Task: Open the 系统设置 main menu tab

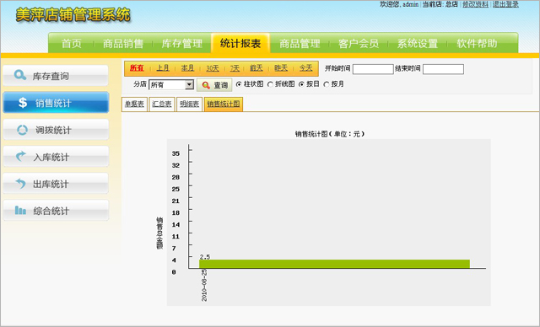Action: [x=418, y=44]
